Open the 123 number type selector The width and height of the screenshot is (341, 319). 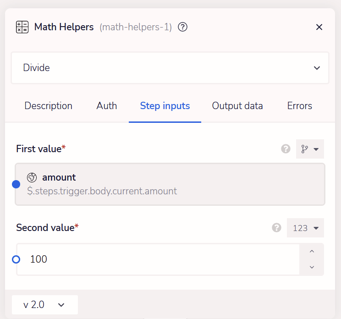point(305,228)
